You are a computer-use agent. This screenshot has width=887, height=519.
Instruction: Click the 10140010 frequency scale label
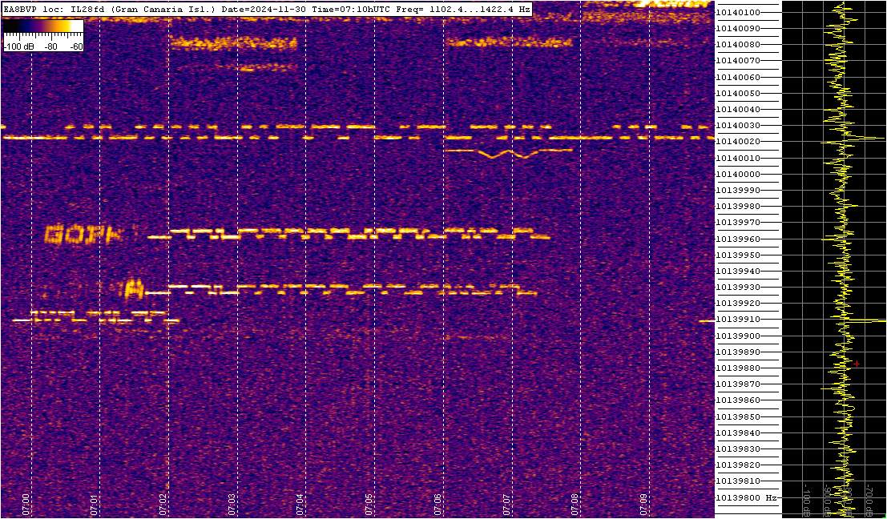point(737,158)
